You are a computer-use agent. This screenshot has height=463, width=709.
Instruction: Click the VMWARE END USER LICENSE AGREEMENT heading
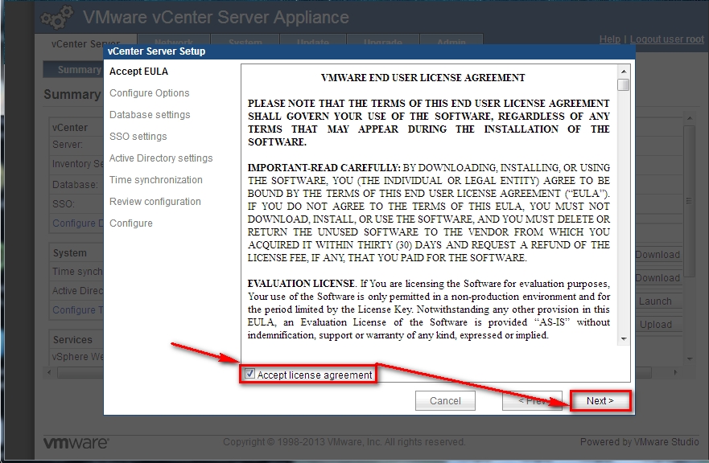click(x=423, y=78)
